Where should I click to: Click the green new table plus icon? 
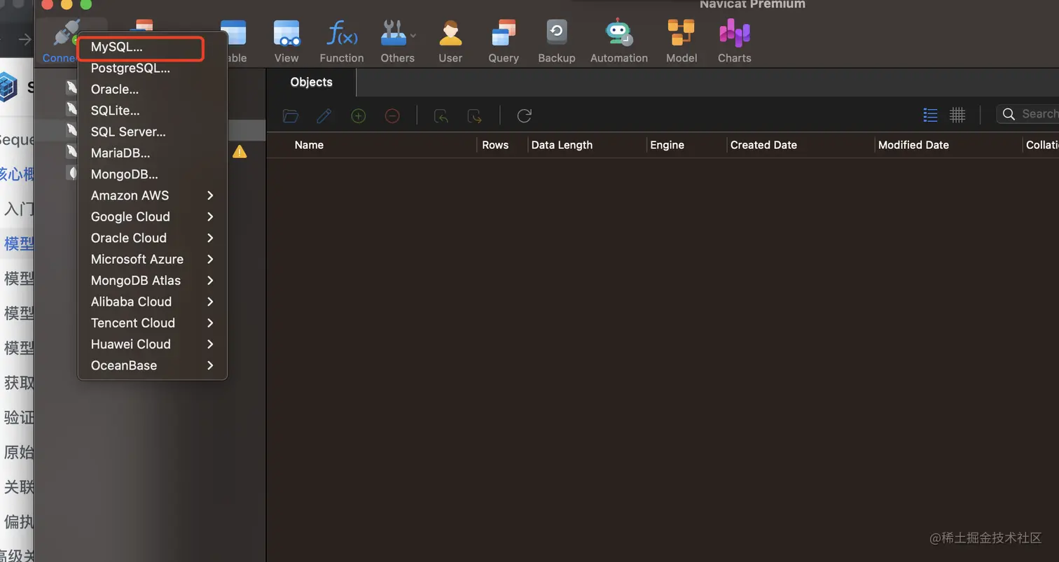pos(359,115)
